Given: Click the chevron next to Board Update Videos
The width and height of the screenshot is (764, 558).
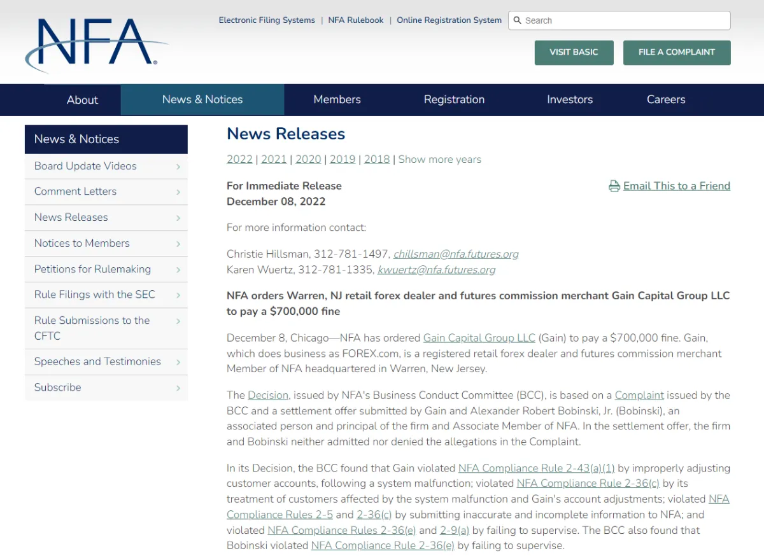Looking at the screenshot, I should pos(178,167).
